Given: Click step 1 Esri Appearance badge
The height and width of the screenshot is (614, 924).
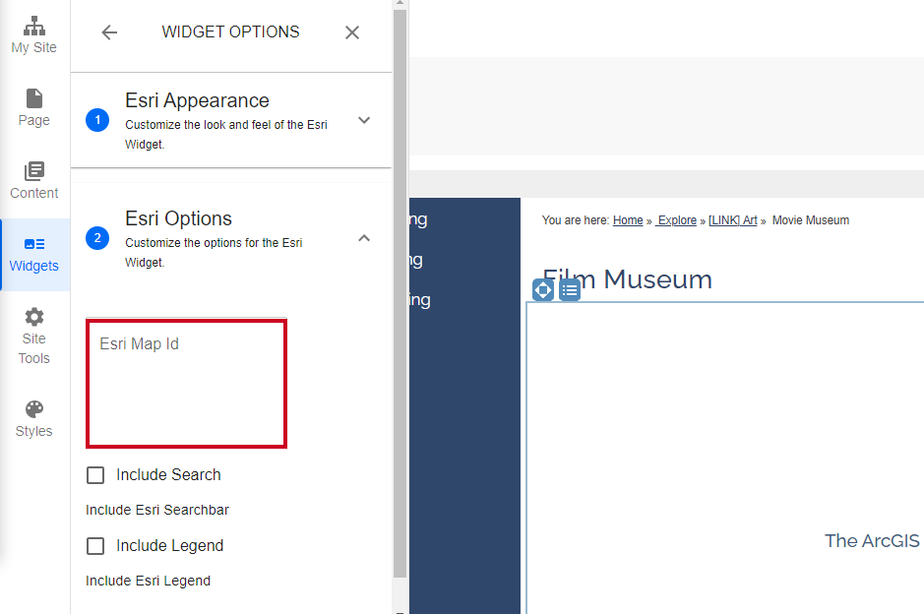Looking at the screenshot, I should point(97,120).
